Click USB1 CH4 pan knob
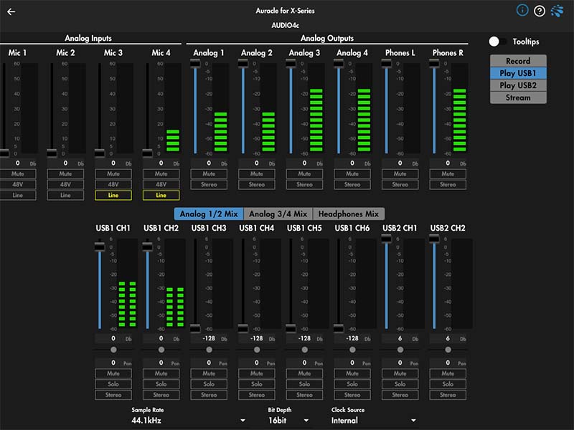Screen dimensions: 574x430 (x=257, y=350)
